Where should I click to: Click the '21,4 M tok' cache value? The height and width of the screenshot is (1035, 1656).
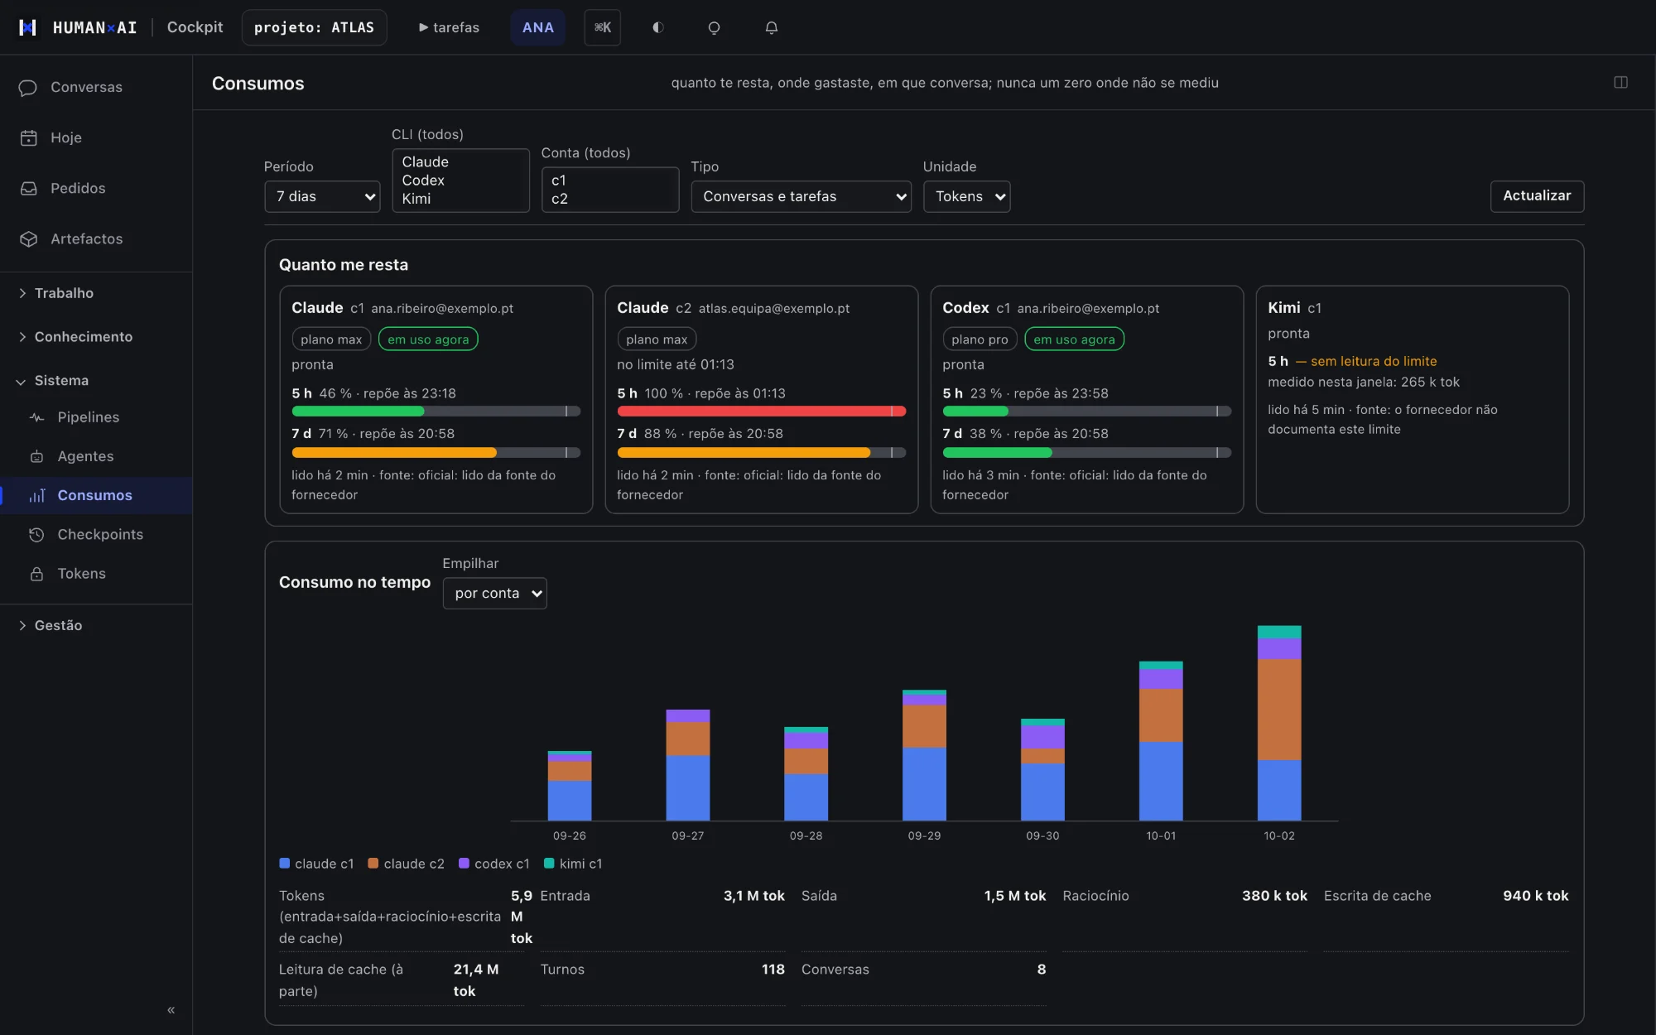point(476,980)
